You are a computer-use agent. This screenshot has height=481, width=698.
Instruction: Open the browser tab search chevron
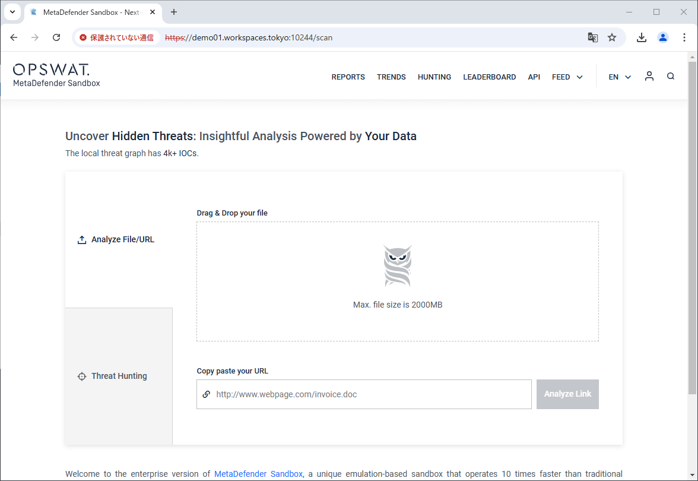[12, 12]
